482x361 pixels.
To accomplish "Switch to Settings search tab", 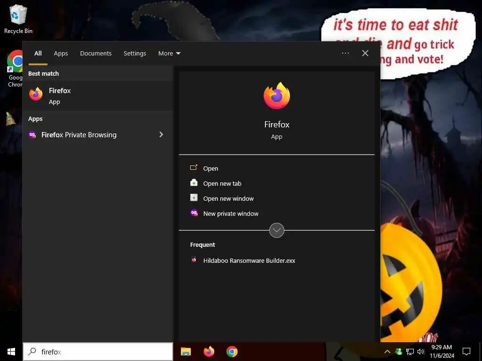I will [x=135, y=54].
